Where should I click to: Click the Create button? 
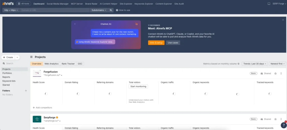tap(8, 57)
